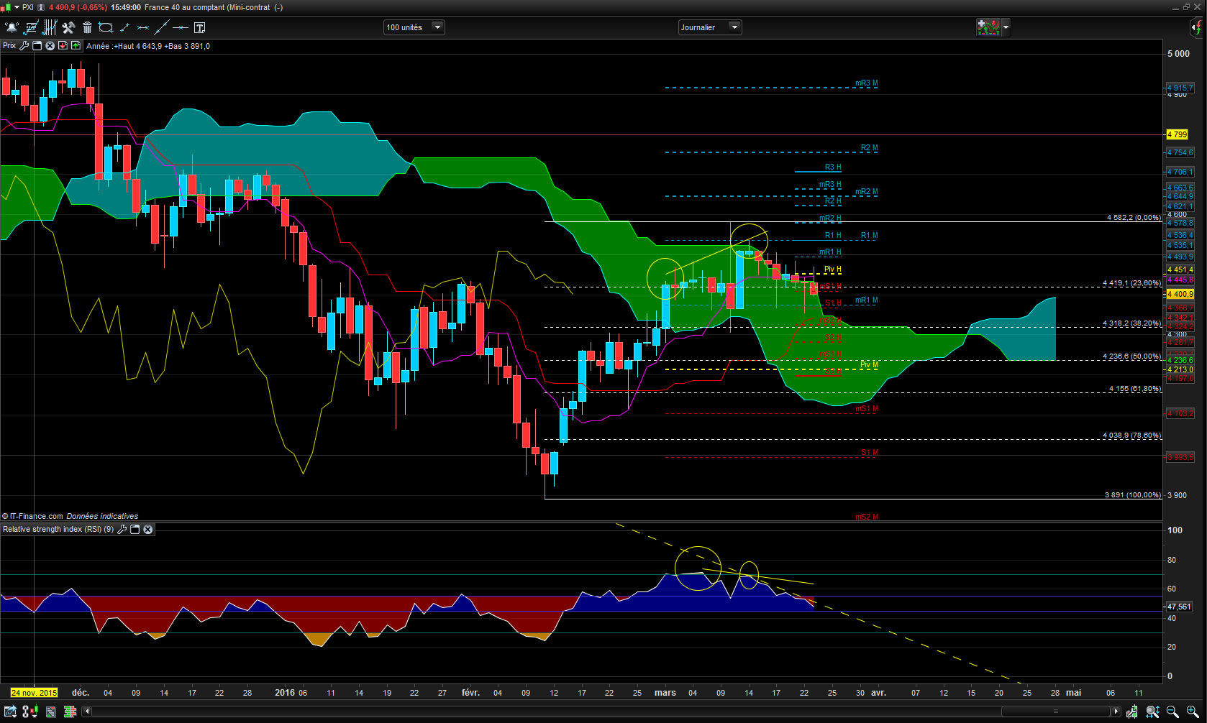Click the 4 419,1 (23,60%) Fibonacci label
The width and height of the screenshot is (1207, 723).
coord(1131,283)
